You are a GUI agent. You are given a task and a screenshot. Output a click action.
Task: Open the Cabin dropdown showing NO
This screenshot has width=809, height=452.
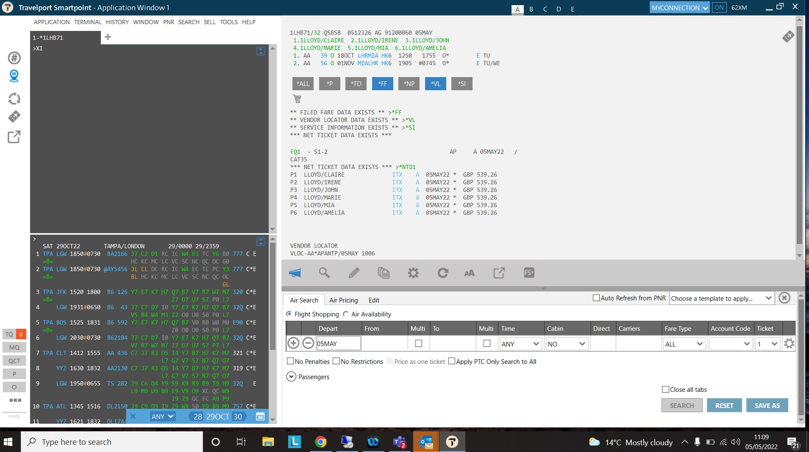566,344
